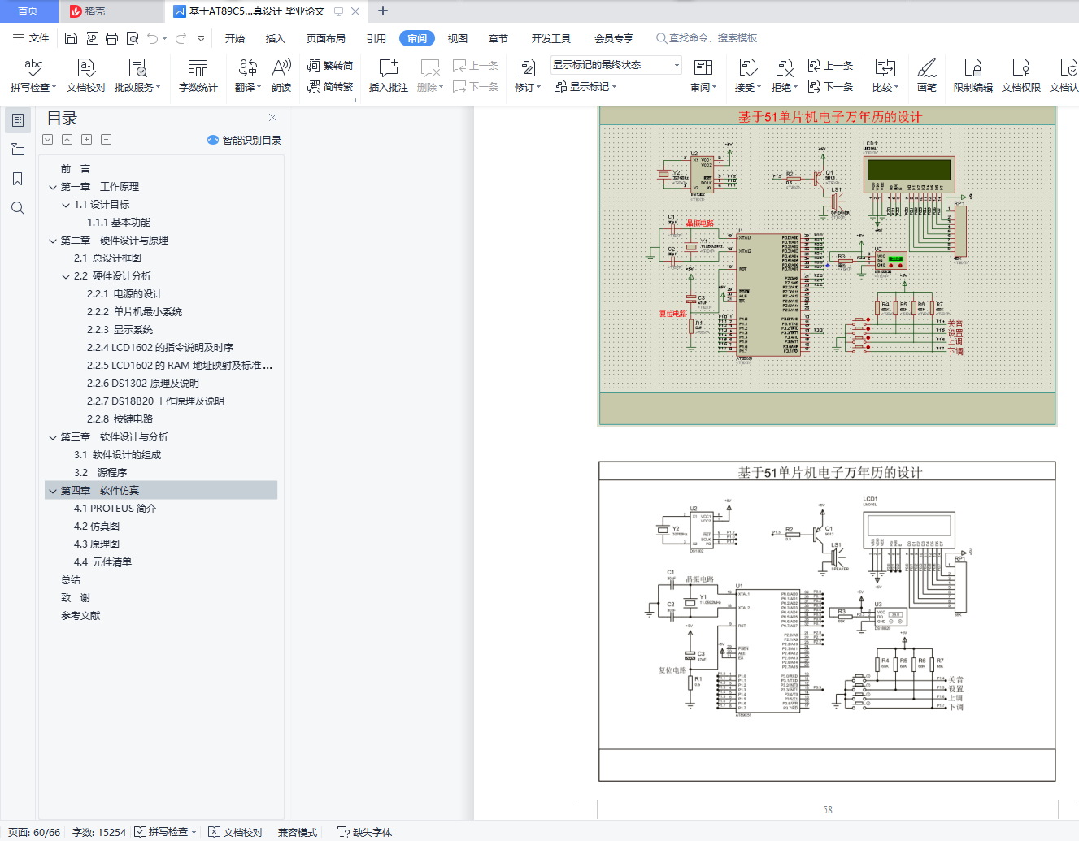Jump to 4.2 仿真图 in outline
Screen dimensions: 1079x841
tap(97, 527)
